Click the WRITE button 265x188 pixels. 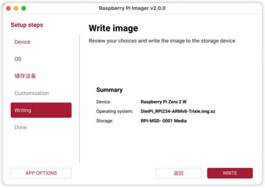[230, 173]
